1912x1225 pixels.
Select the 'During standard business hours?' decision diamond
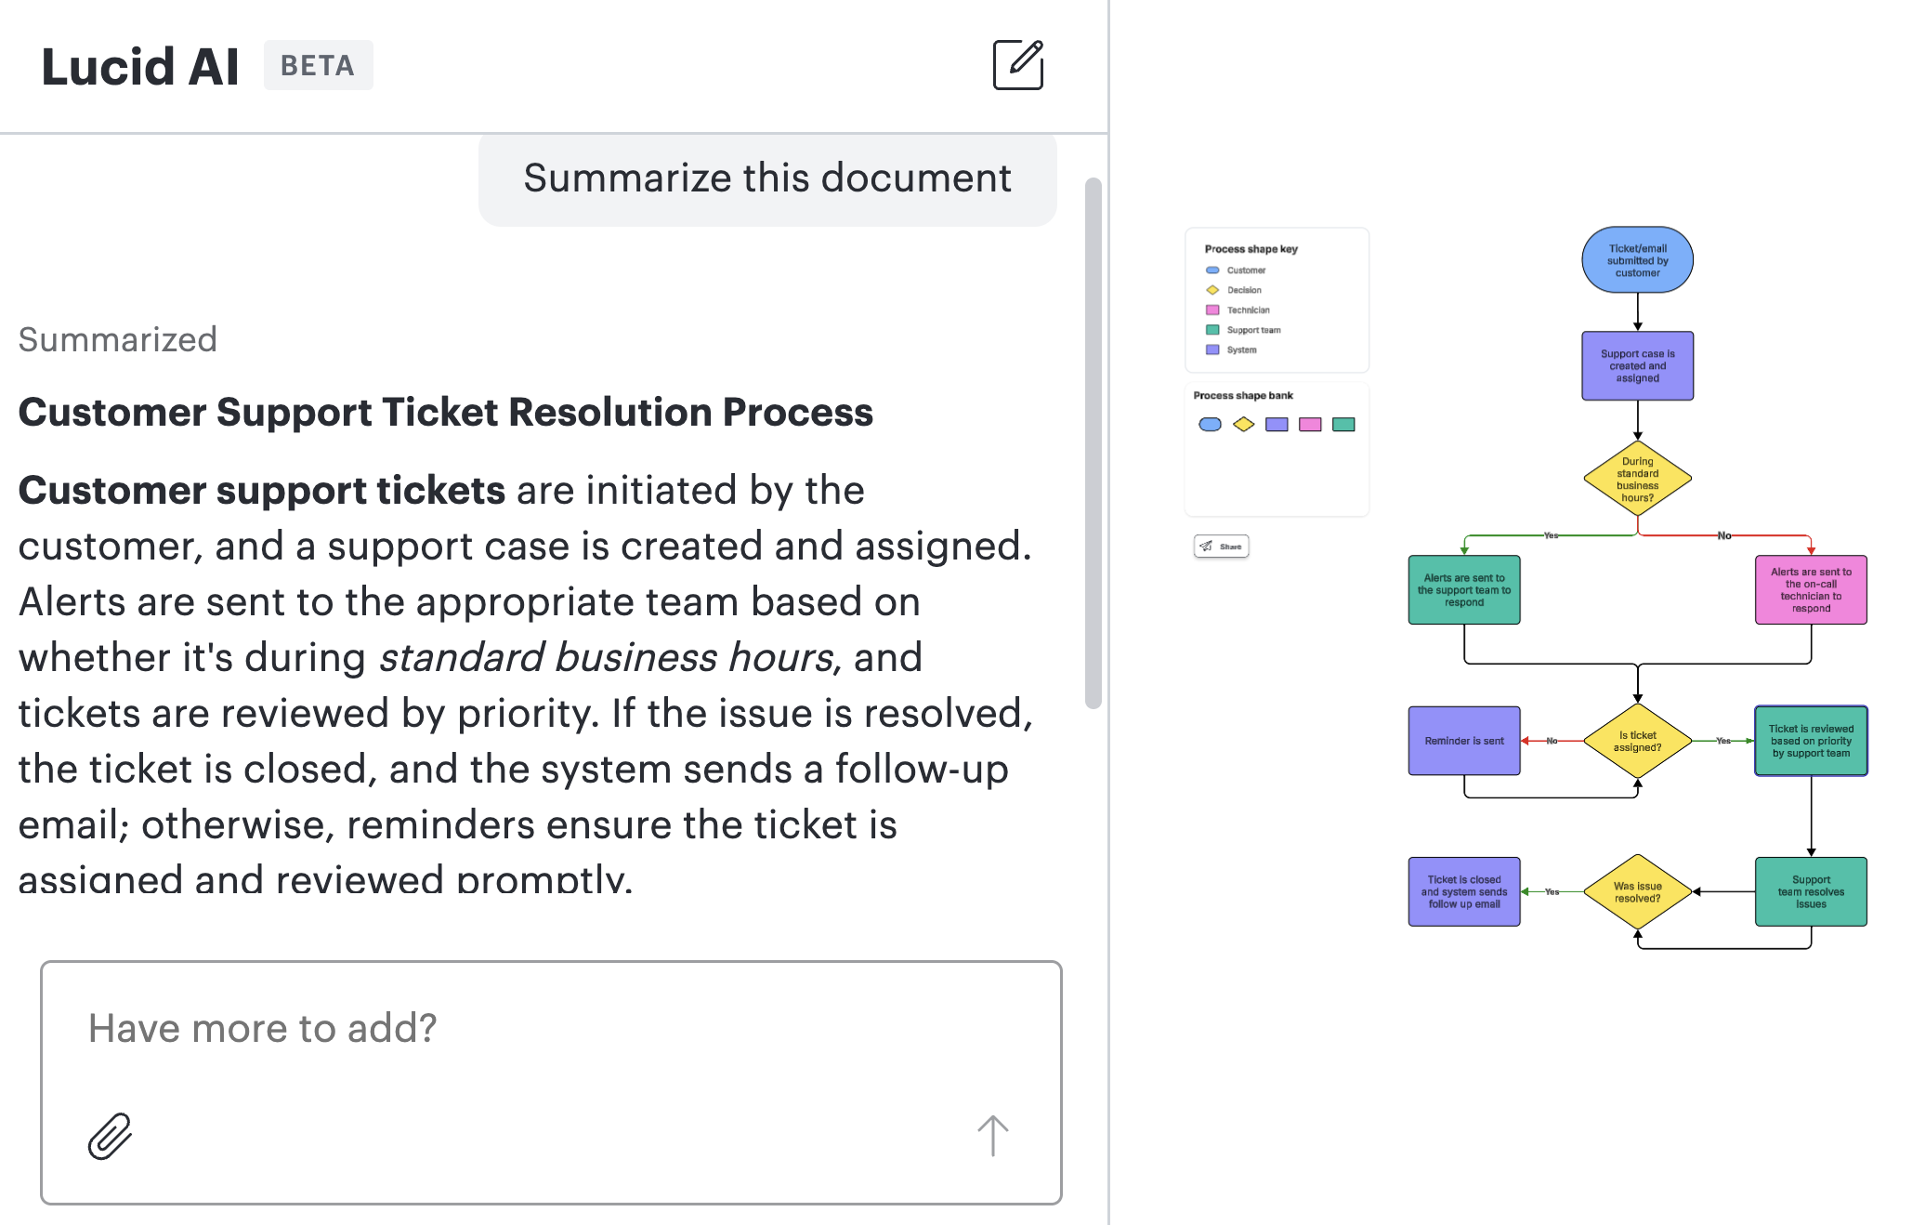pyautogui.click(x=1637, y=479)
